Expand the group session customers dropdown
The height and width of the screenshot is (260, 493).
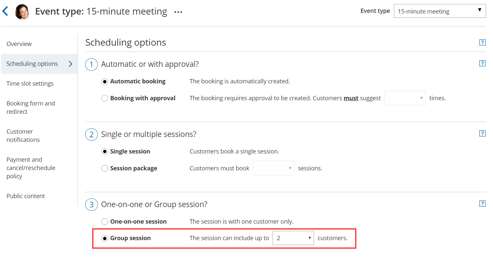click(293, 238)
